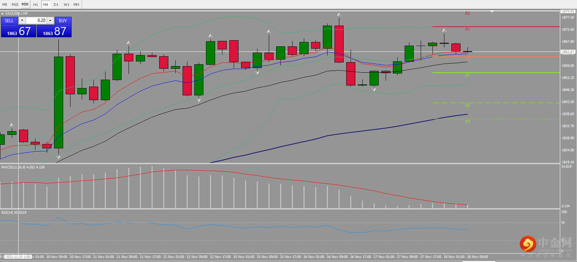Switch chart to M5 timeframe
This screenshot has width=577, height=262.
[x=5, y=4]
